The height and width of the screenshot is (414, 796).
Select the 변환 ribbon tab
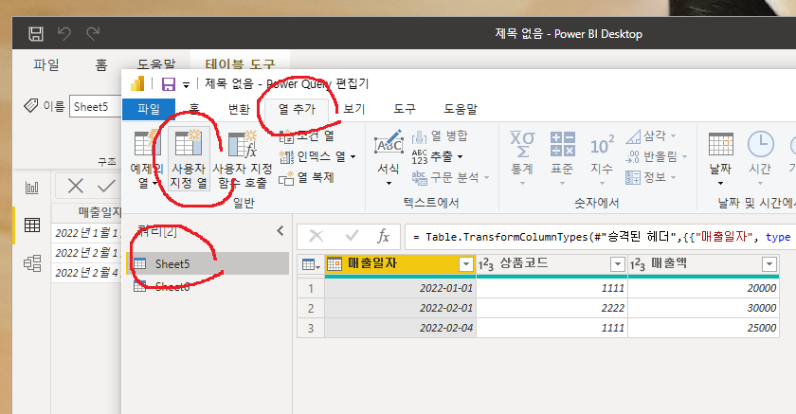239,109
